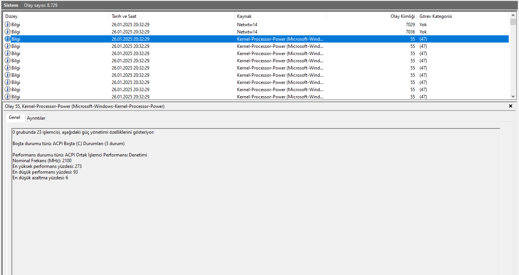Click the Performans durumu türü line
Screen dimensions: 519x275
tap(80, 155)
